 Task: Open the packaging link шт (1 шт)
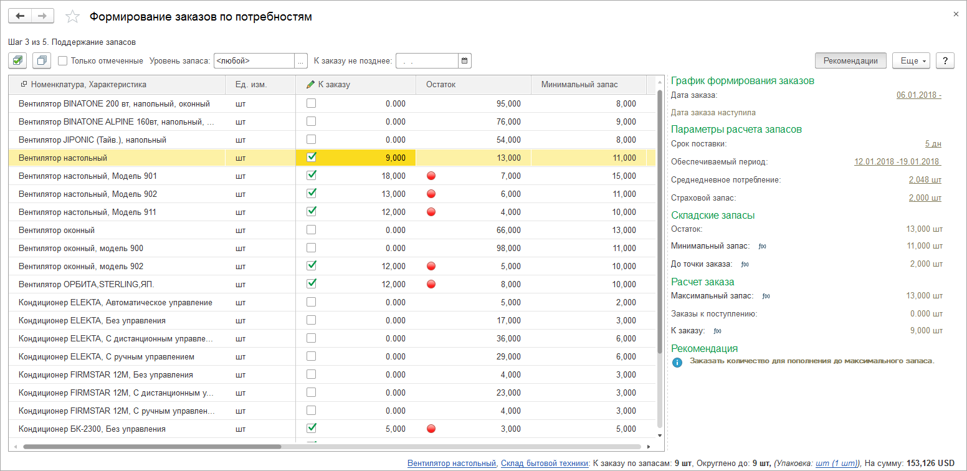point(836,463)
